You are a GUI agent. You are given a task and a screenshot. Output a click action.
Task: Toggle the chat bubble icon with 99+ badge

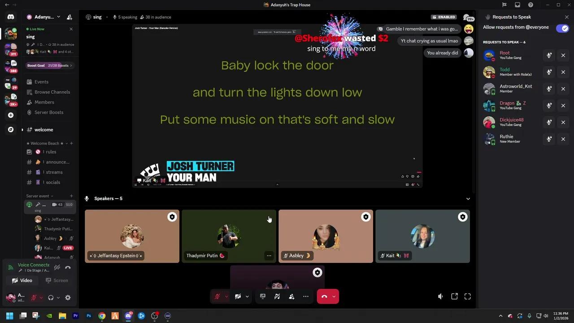click(468, 17)
